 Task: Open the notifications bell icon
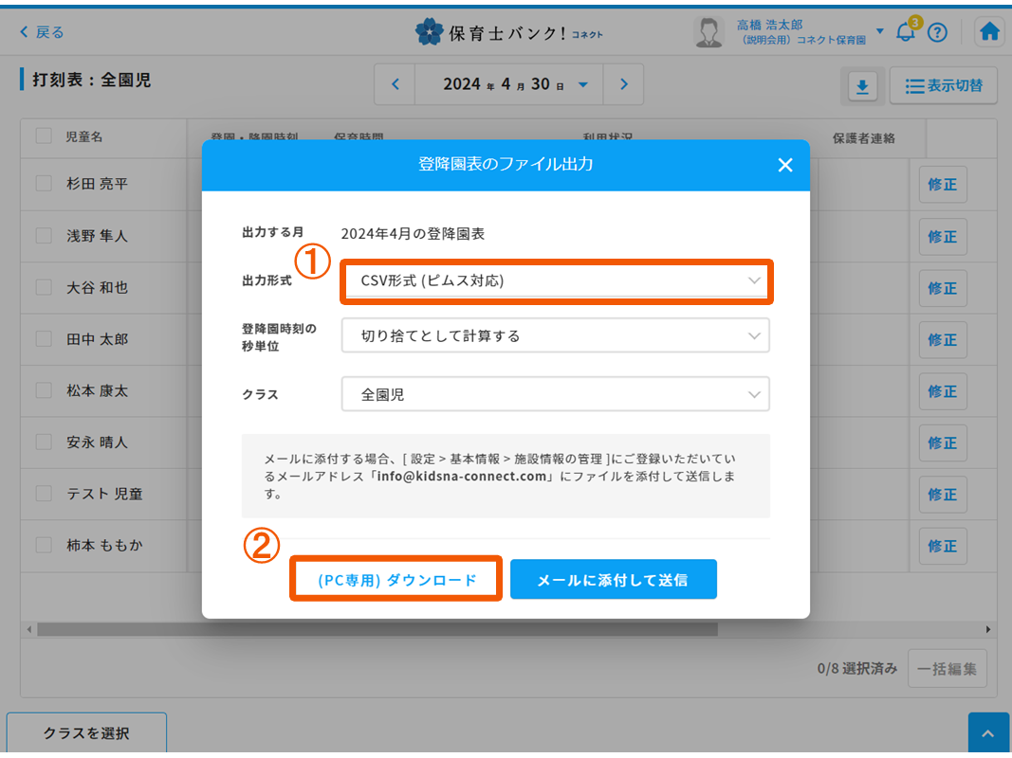(906, 32)
